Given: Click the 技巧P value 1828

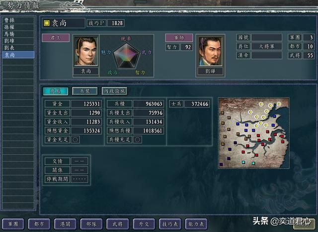Looking at the screenshot, I should click(116, 23).
